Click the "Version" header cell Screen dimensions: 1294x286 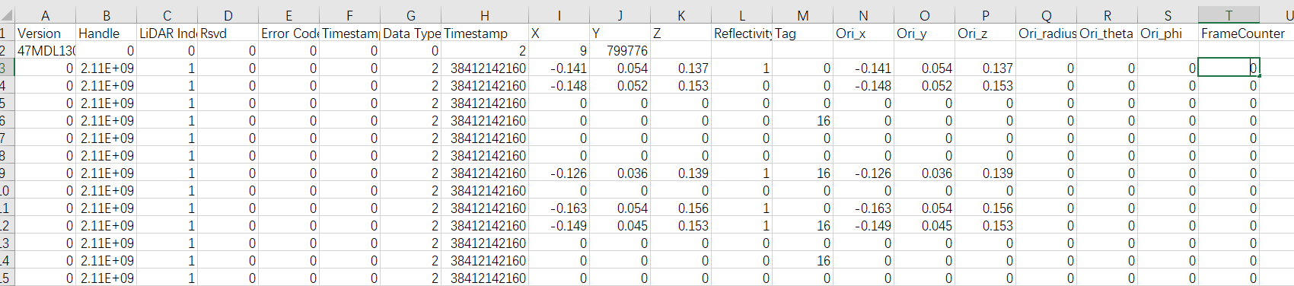(46, 33)
